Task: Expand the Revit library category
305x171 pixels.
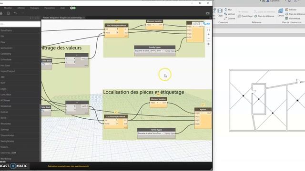Action: coord(3,118)
